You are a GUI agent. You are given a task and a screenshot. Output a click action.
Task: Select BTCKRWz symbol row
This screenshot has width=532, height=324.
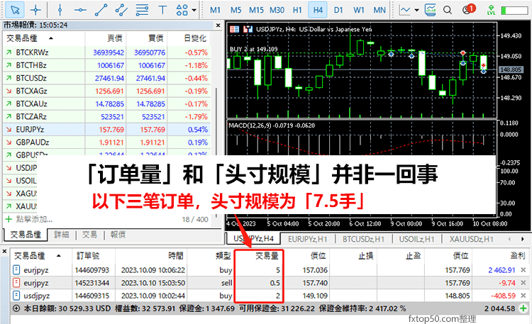pyautogui.click(x=106, y=52)
